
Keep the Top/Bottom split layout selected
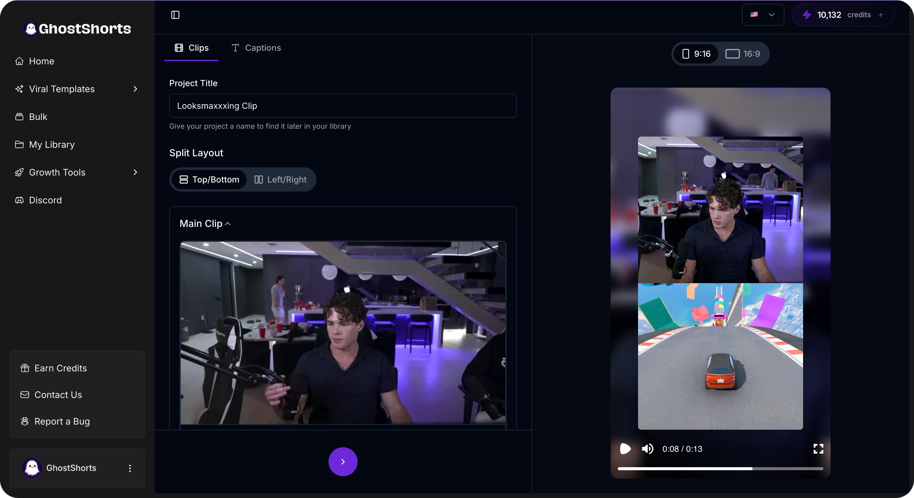click(x=209, y=179)
